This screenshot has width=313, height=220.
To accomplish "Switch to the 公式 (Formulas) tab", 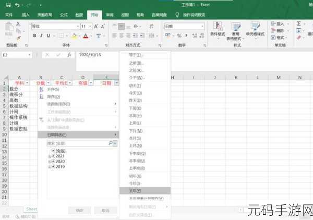I will click(64, 15).
